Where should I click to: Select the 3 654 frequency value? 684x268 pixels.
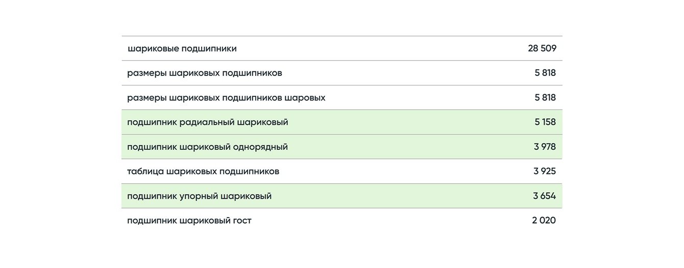(544, 196)
